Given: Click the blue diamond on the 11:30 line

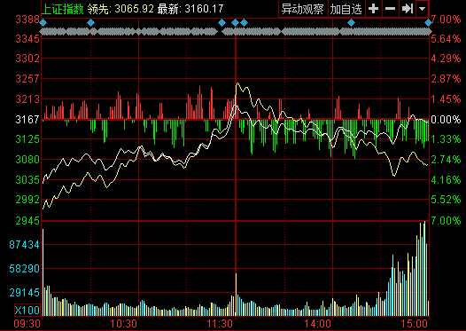Looking at the screenshot, I should (x=235, y=22).
